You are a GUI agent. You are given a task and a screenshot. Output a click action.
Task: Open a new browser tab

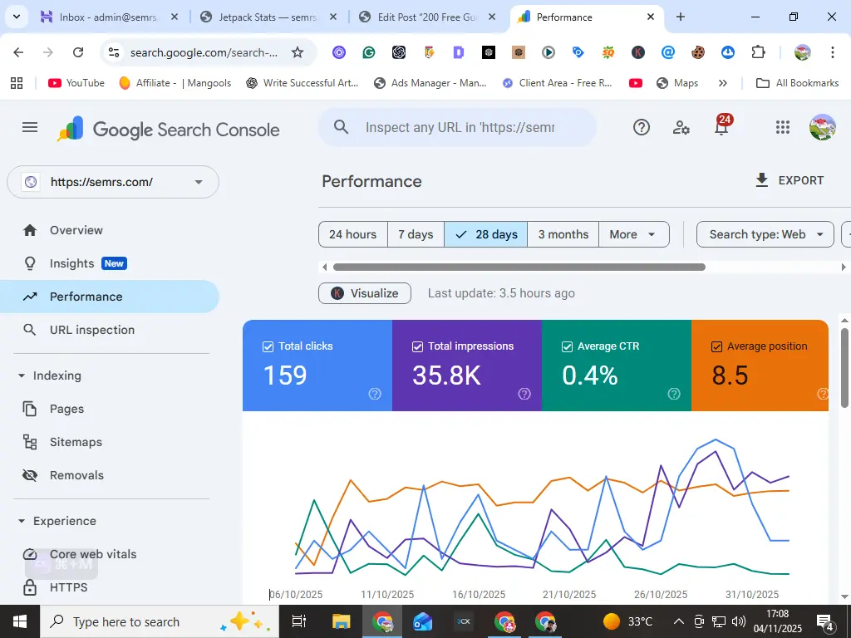(x=681, y=17)
